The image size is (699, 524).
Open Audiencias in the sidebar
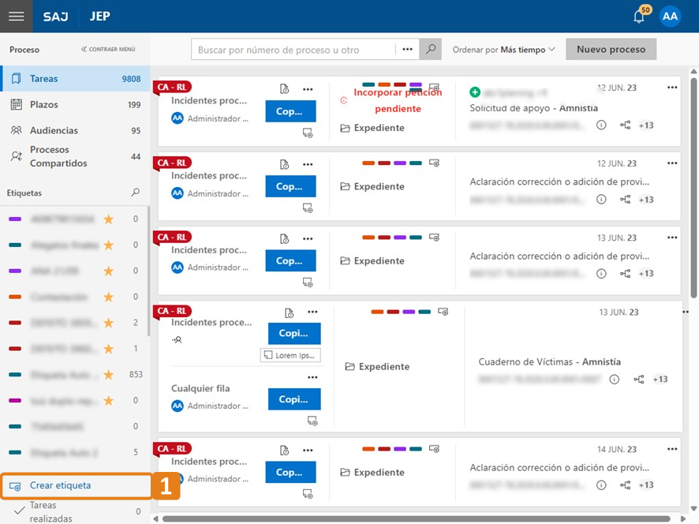[54, 130]
